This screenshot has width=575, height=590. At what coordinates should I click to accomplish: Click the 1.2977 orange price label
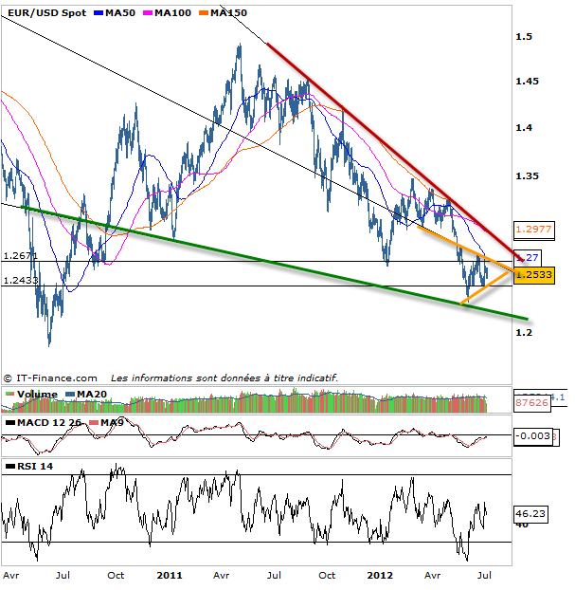(x=533, y=229)
